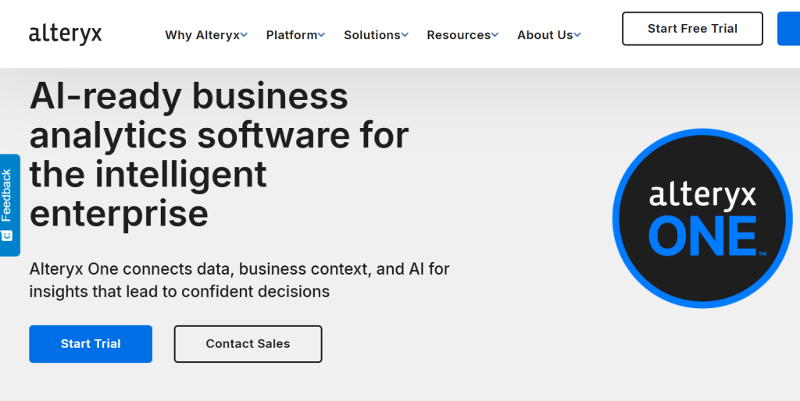Click the chevron arrow beside About Us
Viewport: 800px width, 401px height.
pos(577,35)
